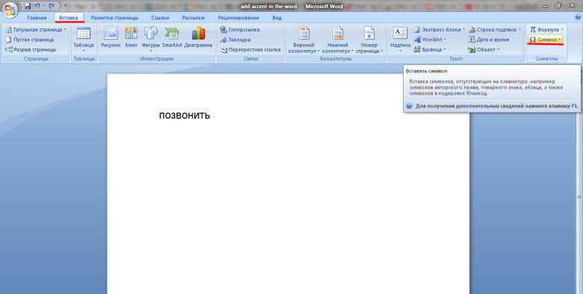Open the Объект dropdown

(484, 49)
